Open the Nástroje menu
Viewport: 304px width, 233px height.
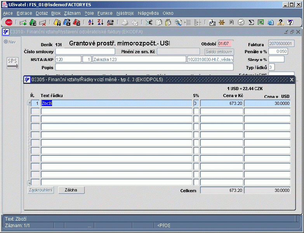point(125,13)
